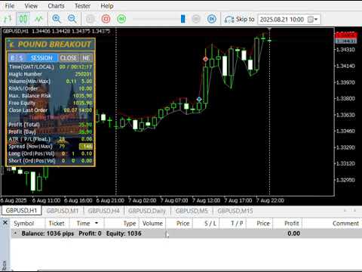This screenshot has width=362, height=272.
Task: Click the GBPUSD,H1 chart title with OHLC prices
Action: pos(57,31)
